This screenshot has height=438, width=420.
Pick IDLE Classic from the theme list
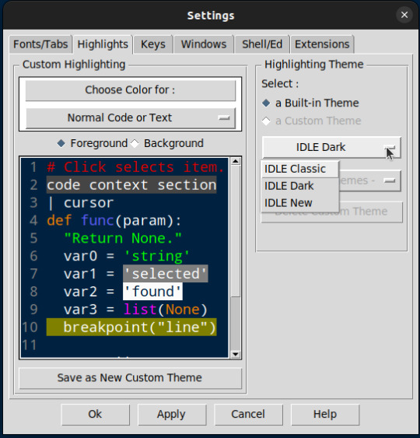coord(299,169)
